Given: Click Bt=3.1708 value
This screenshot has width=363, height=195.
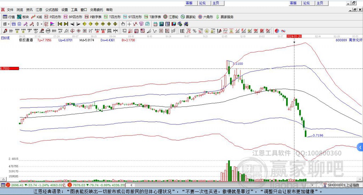Looking at the screenshot, I should (128, 40).
